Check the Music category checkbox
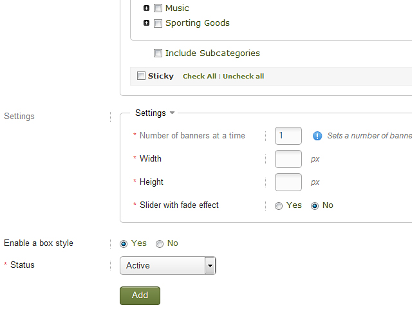Viewport: 412px width, 309px height. point(158,8)
